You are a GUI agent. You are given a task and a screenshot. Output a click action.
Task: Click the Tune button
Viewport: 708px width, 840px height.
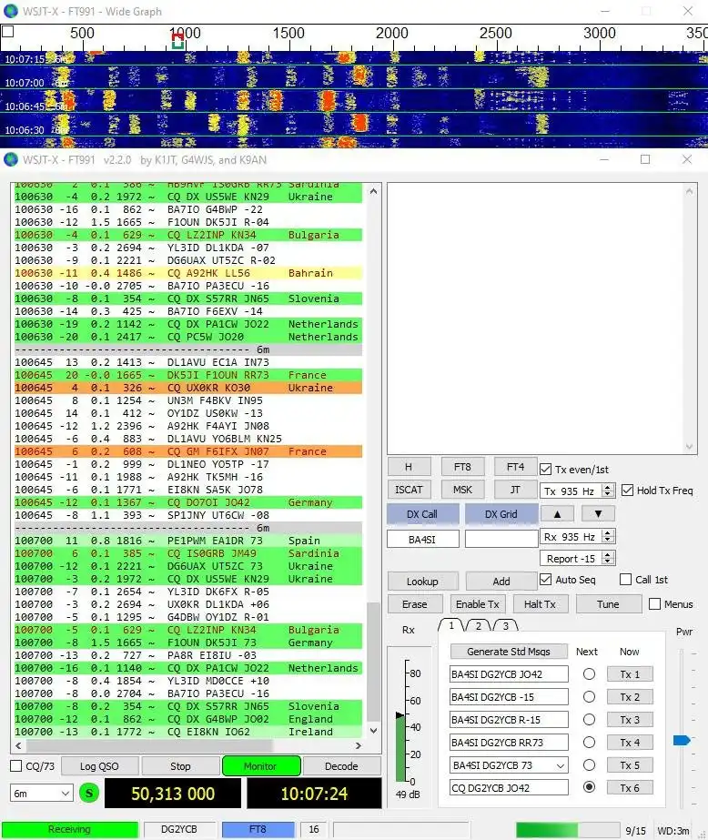[609, 604]
